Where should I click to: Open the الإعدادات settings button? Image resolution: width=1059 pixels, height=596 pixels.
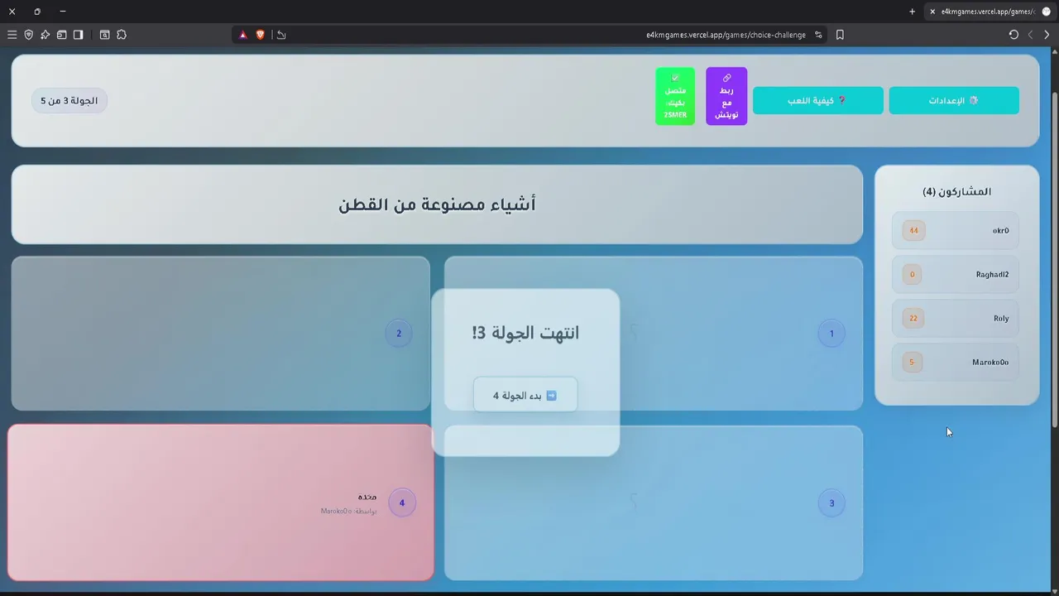[x=954, y=100]
